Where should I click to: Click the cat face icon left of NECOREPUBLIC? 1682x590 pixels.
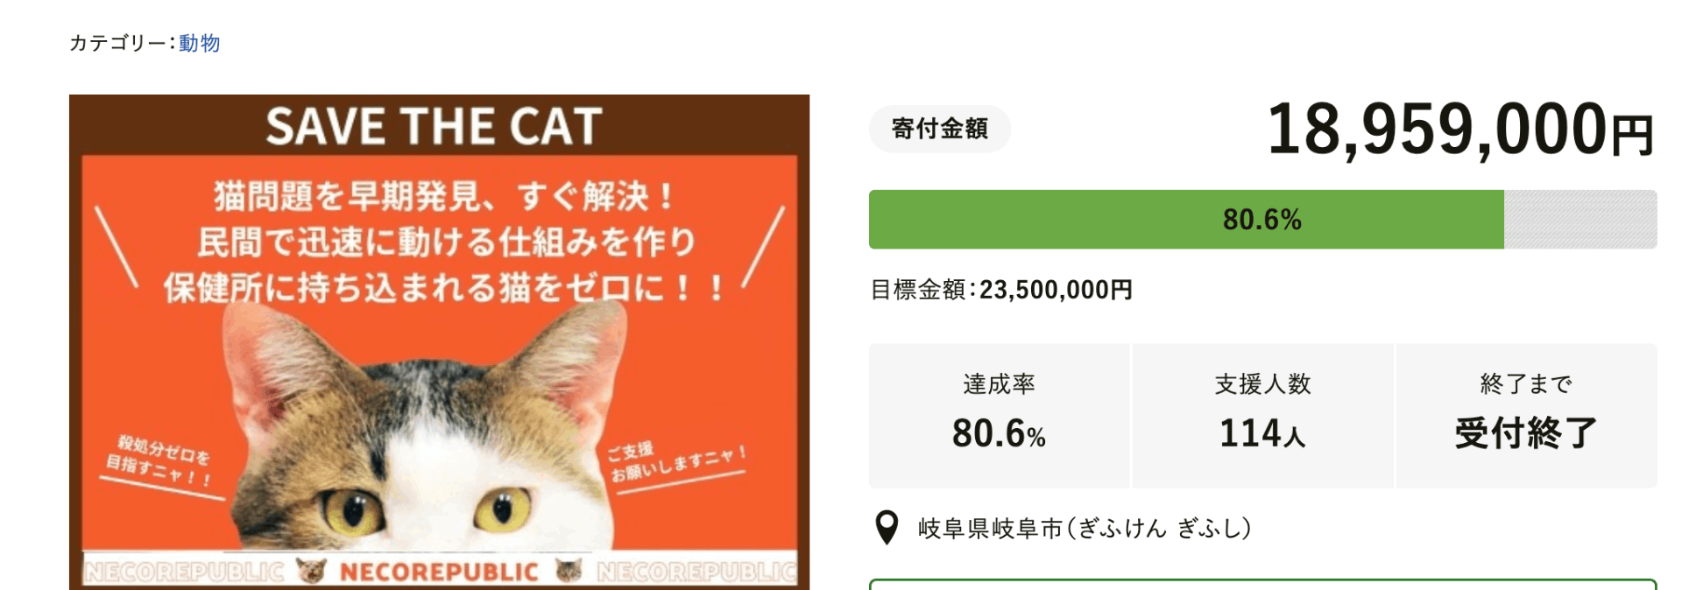(x=311, y=571)
